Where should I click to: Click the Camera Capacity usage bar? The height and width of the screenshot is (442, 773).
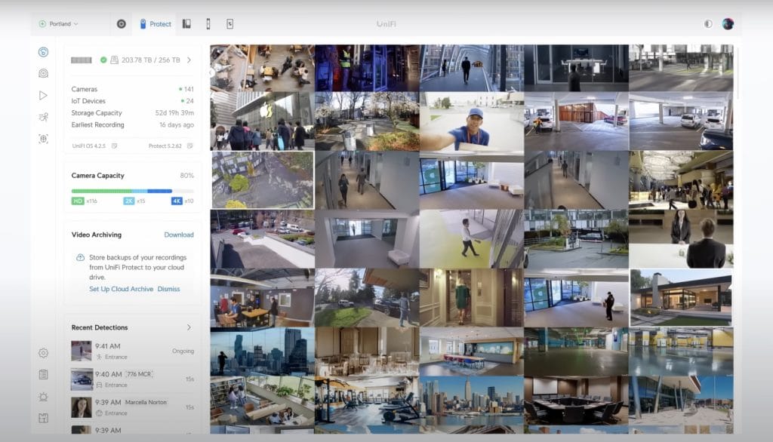point(132,192)
